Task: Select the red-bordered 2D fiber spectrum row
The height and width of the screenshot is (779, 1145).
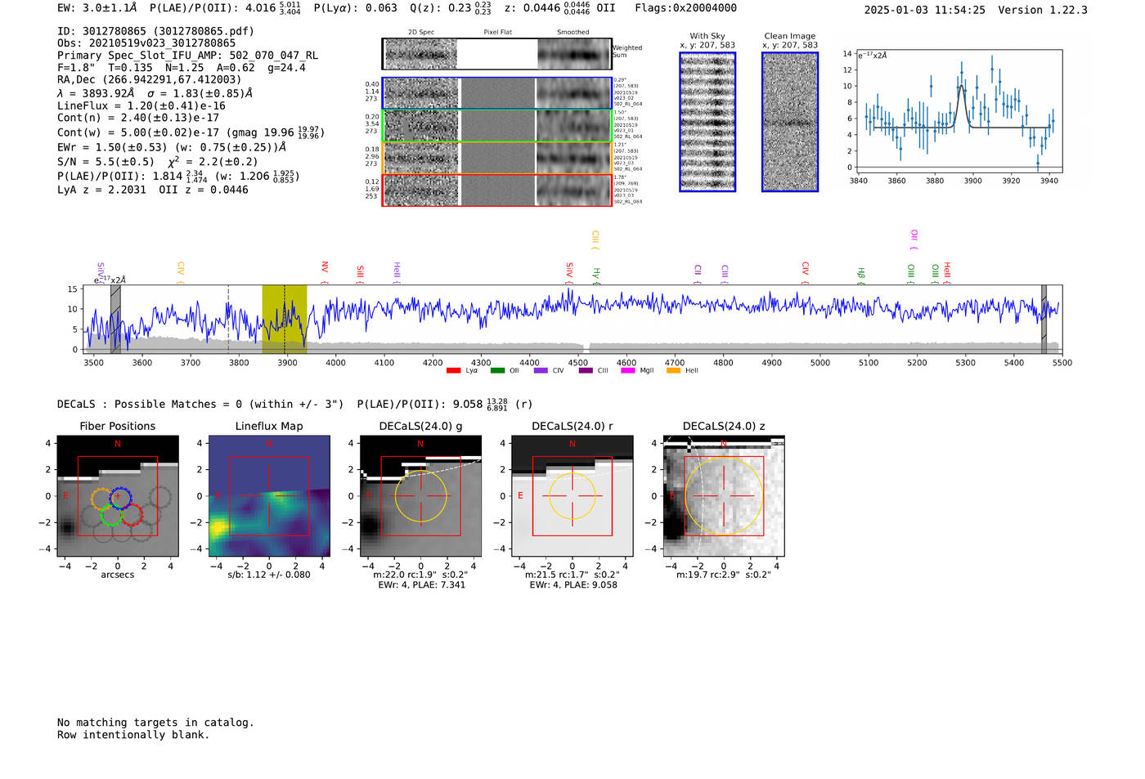Action: [x=497, y=190]
